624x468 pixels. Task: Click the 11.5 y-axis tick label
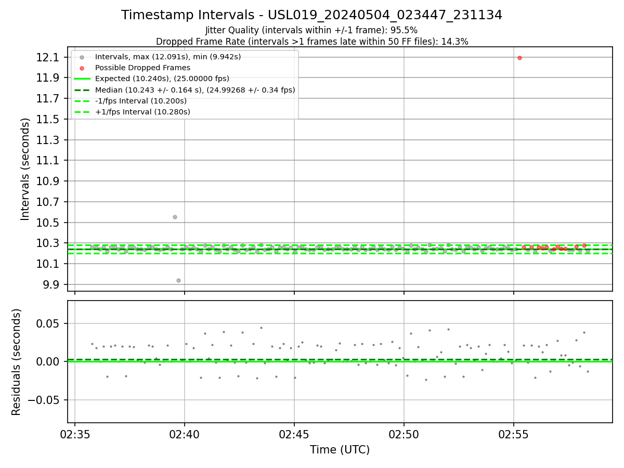[48, 120]
